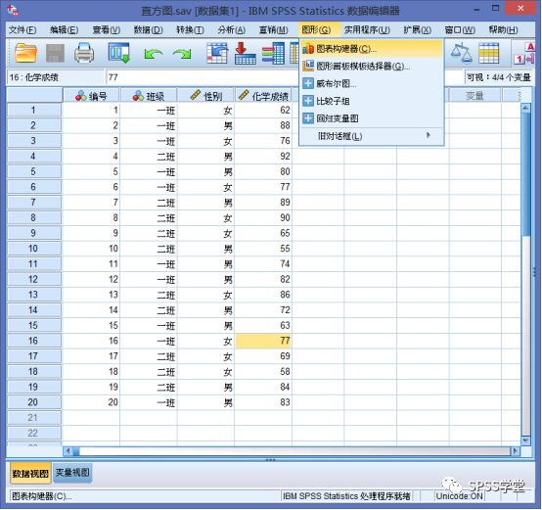
Task: Click the Save file toolbar icon
Action: 55,53
